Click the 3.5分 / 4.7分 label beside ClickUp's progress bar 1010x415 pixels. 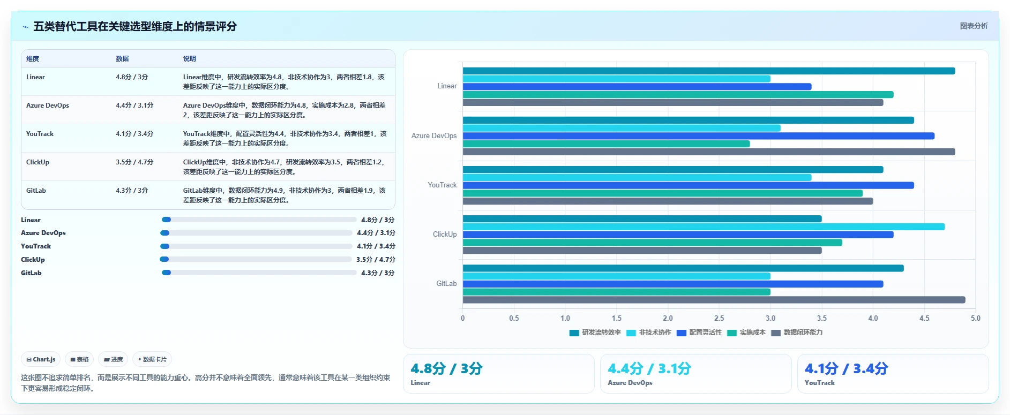coord(376,260)
